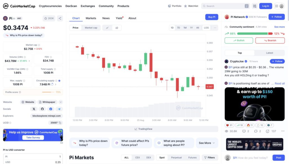Viewport: 289px width, 164px height.
Task: Click the community sentiment percentage bar
Action: (x=252, y=34)
